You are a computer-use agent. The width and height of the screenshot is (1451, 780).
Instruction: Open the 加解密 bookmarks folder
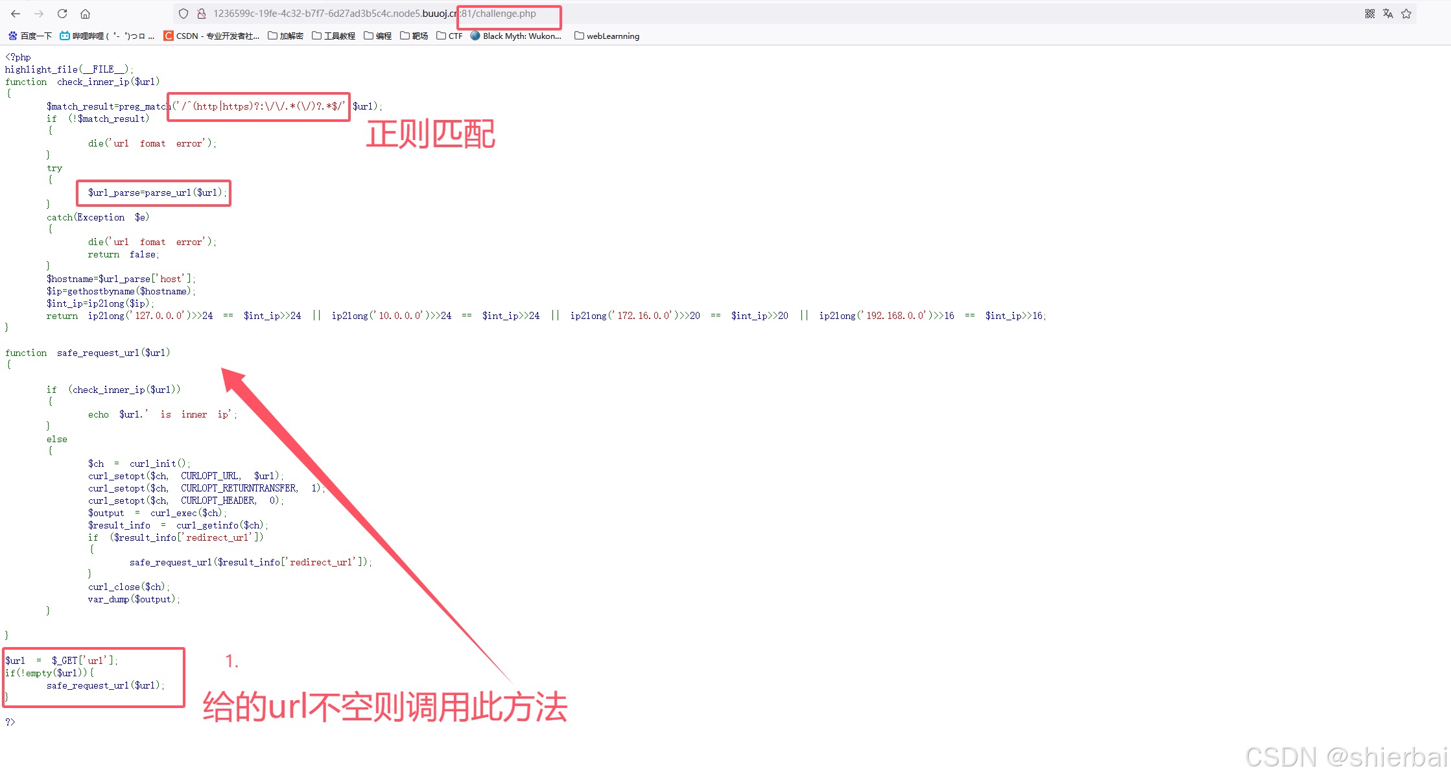[285, 36]
